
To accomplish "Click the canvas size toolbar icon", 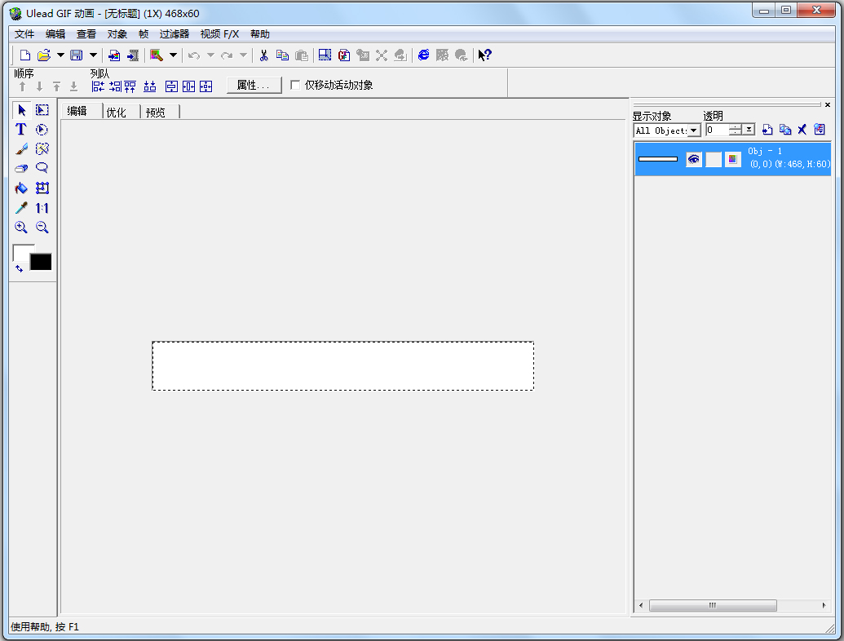I will [325, 55].
